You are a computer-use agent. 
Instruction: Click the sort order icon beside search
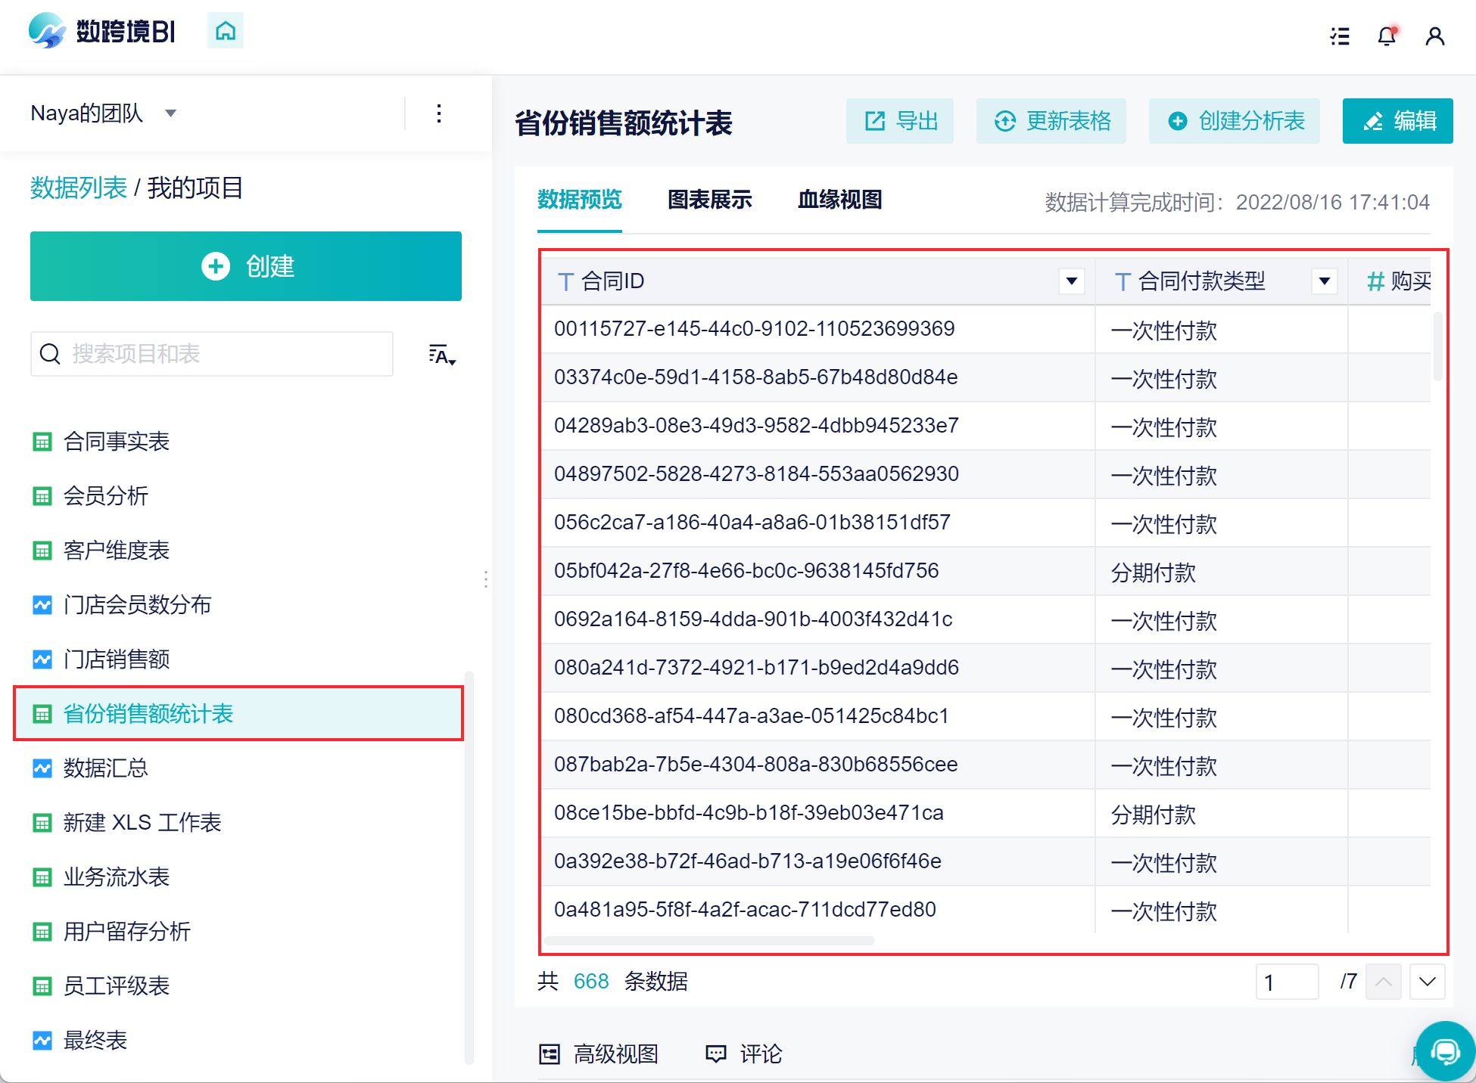441,355
